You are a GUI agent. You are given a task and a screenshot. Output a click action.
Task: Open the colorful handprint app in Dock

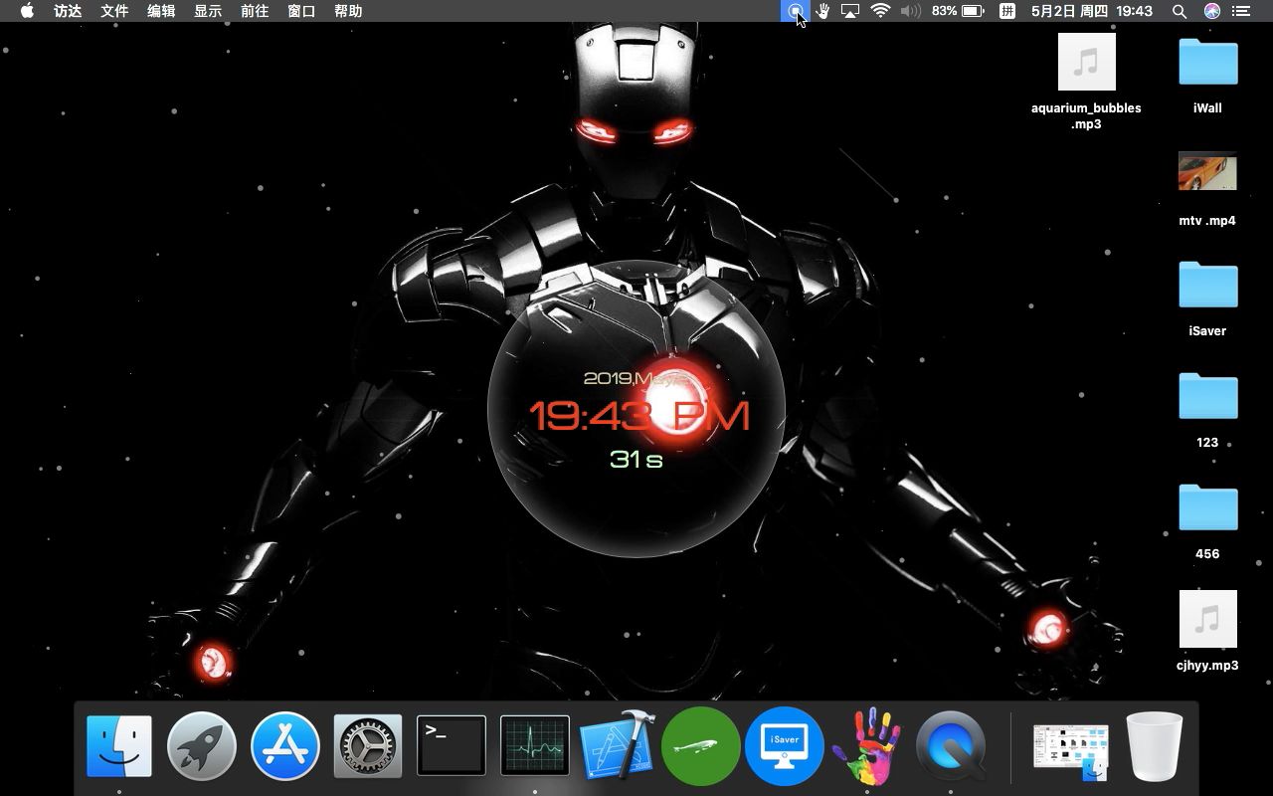pos(865,746)
